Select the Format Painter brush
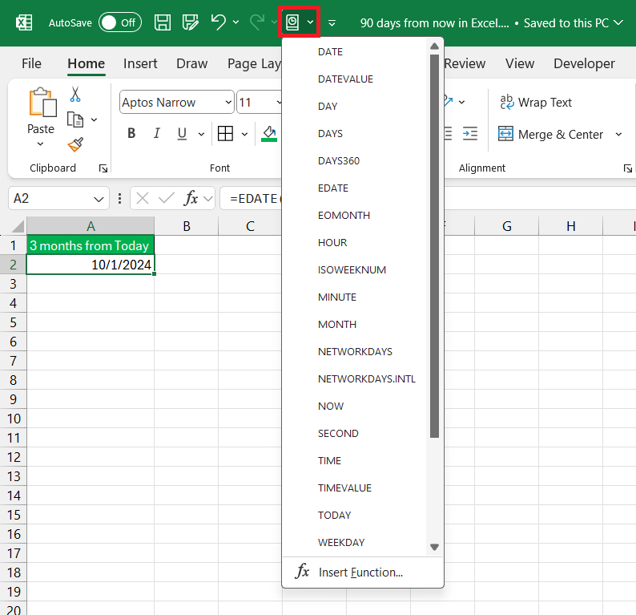 point(75,144)
